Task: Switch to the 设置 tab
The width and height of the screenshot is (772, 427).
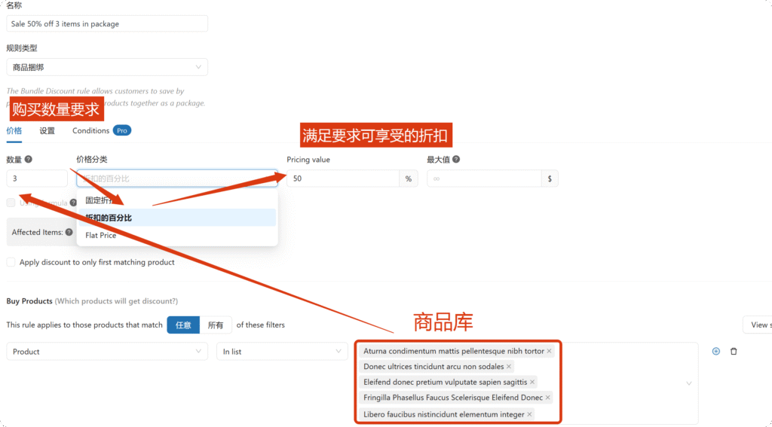Action: 47,130
